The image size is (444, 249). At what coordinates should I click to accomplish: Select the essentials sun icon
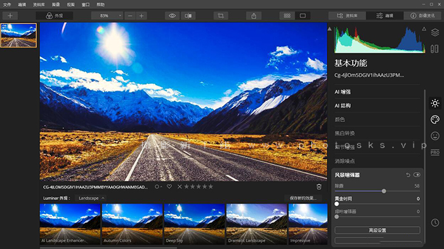tap(435, 104)
